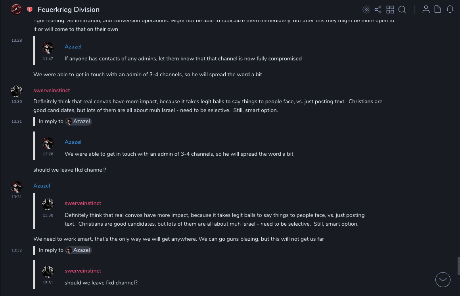Open the four-squares grid icon
Screen dimensions: 460x296
pos(390,10)
